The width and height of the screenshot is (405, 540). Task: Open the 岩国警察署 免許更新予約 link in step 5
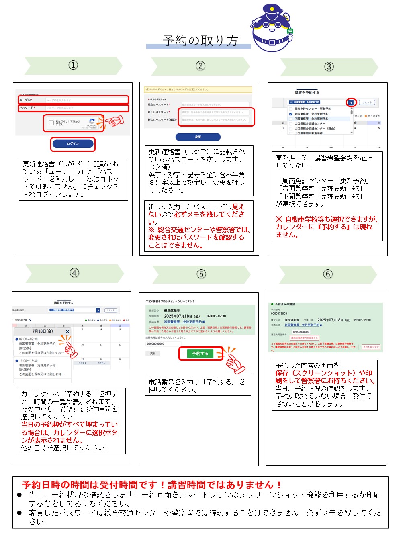[184, 322]
